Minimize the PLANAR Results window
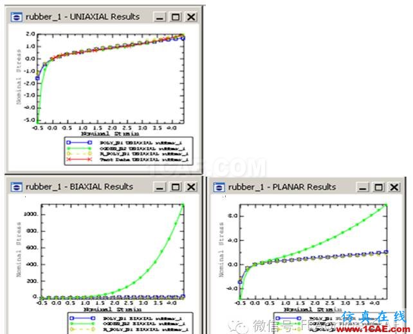Image resolution: width=413 pixels, height=334 pixels. (x=363, y=188)
